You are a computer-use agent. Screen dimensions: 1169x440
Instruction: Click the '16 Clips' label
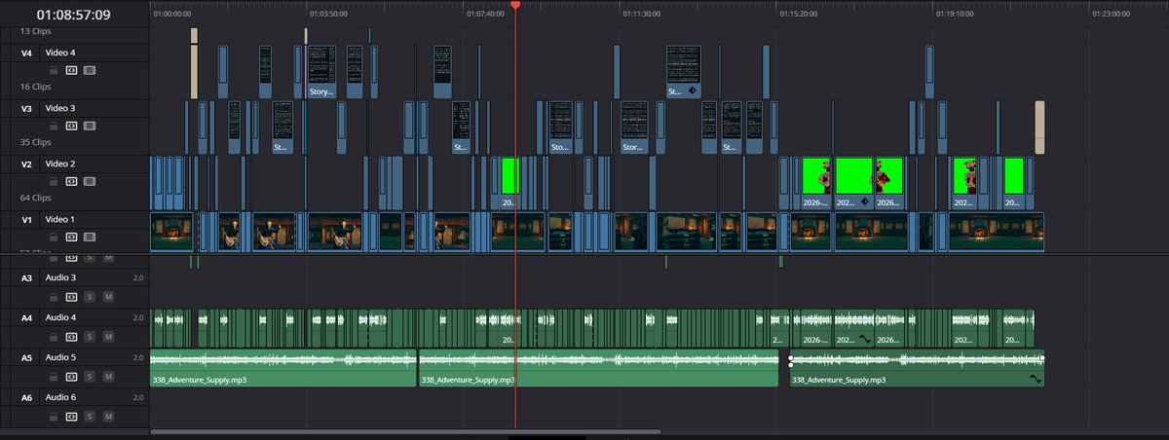point(37,87)
